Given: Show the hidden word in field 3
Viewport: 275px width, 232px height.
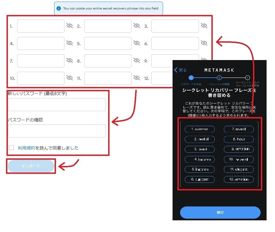Looking at the screenshot, I should [204, 26].
